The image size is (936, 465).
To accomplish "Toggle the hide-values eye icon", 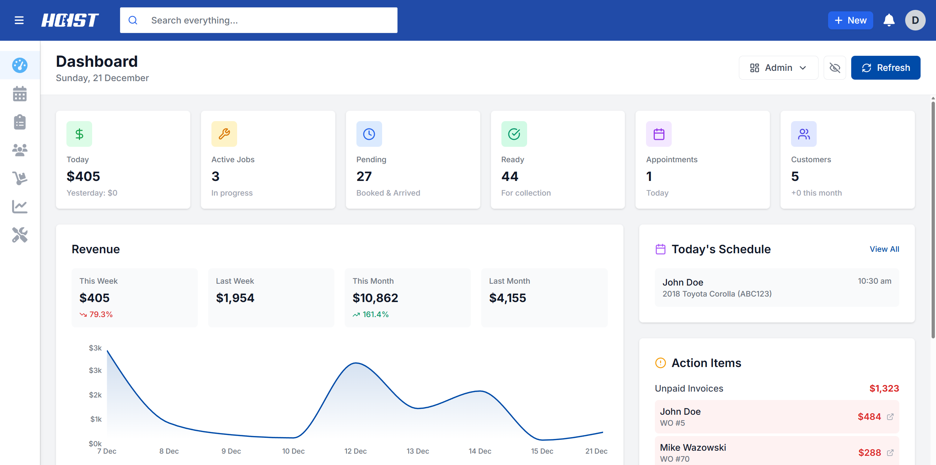I will [835, 68].
